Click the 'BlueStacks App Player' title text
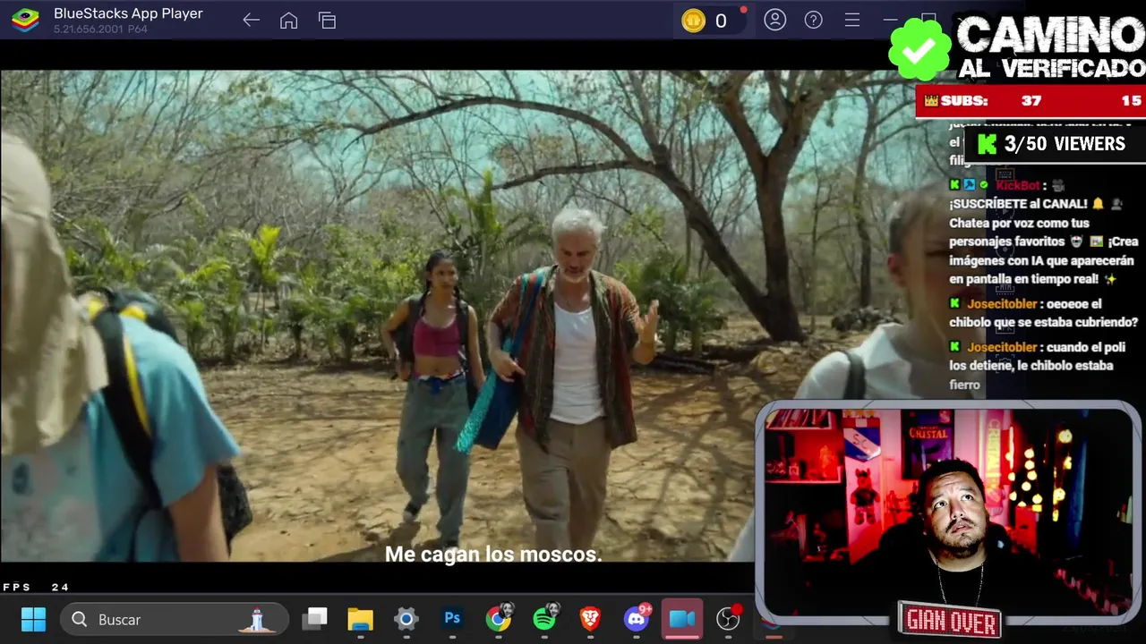The height and width of the screenshot is (644, 1146). (x=128, y=13)
